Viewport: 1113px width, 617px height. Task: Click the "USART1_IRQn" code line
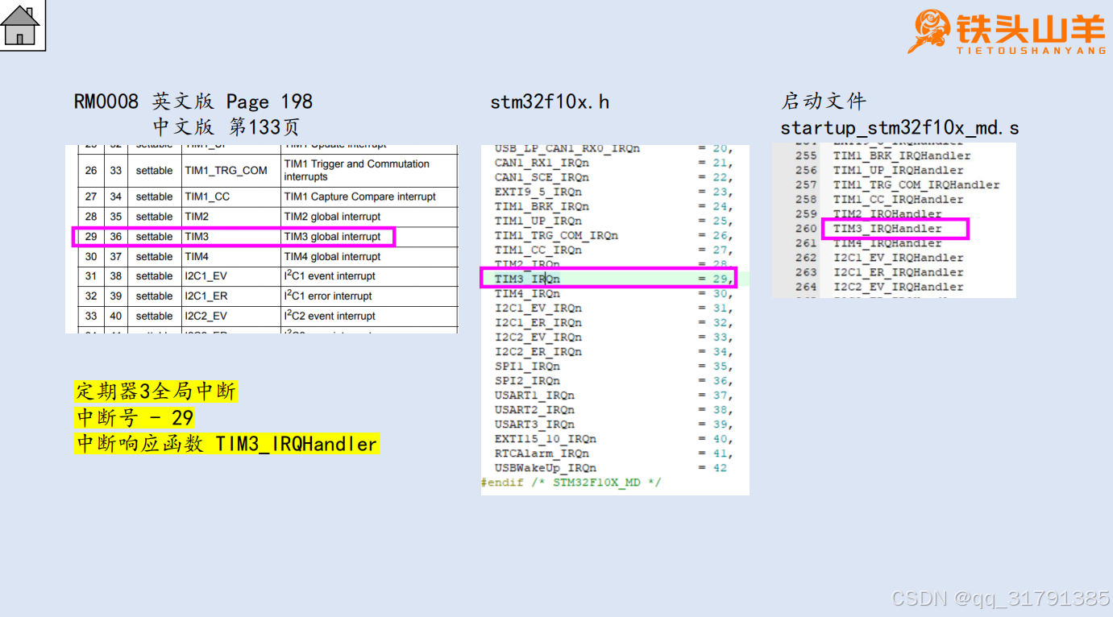[613, 395]
